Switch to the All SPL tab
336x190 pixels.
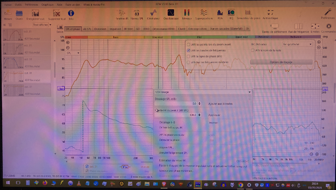[x=87, y=29]
